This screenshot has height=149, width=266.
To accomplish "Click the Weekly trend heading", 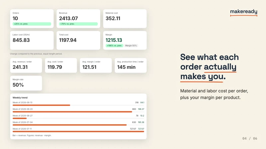I will 20,98.
